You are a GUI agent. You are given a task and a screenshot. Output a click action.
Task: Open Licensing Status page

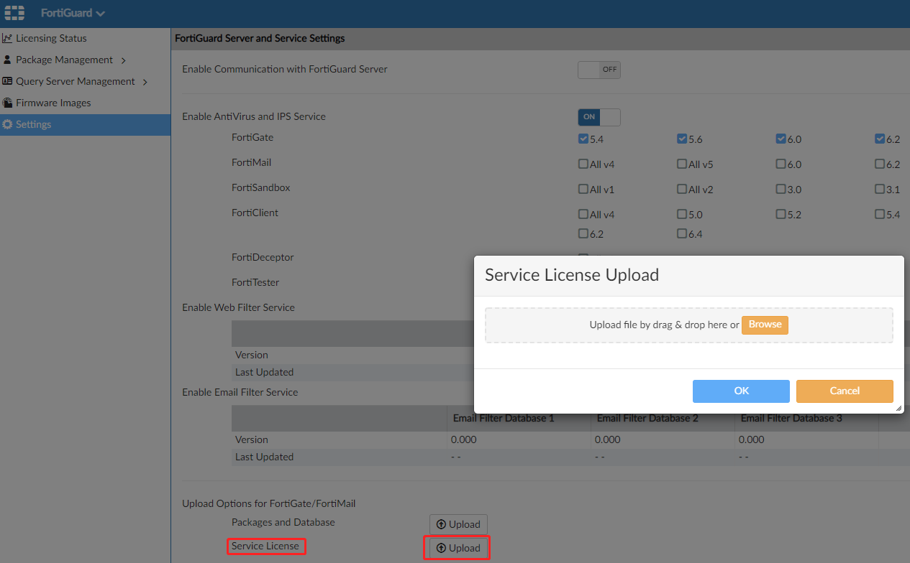point(51,38)
